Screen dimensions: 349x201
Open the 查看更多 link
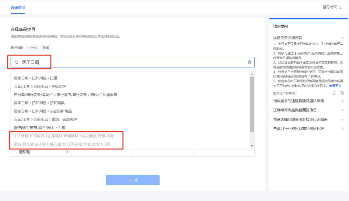pos(335,86)
